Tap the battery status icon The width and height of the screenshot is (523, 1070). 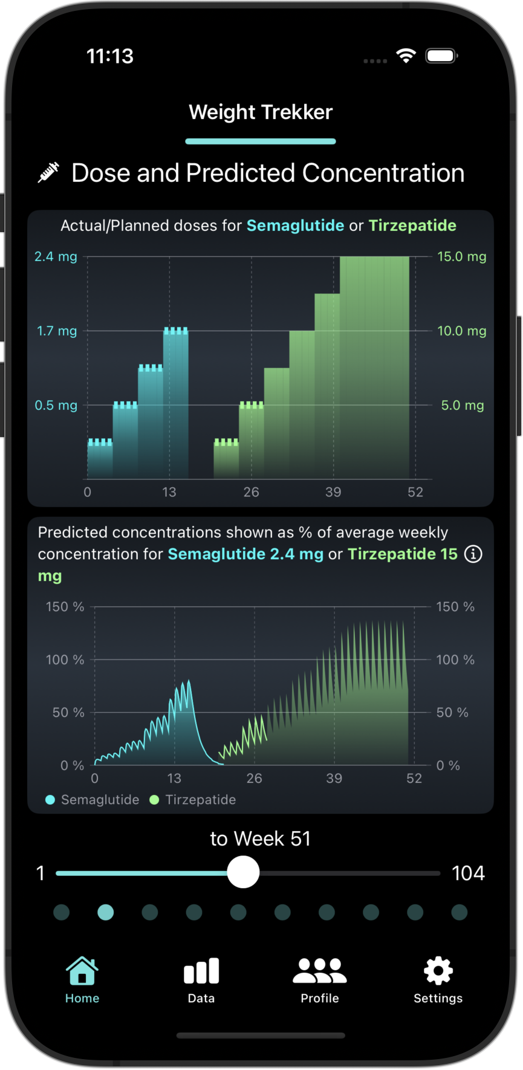[x=441, y=56]
